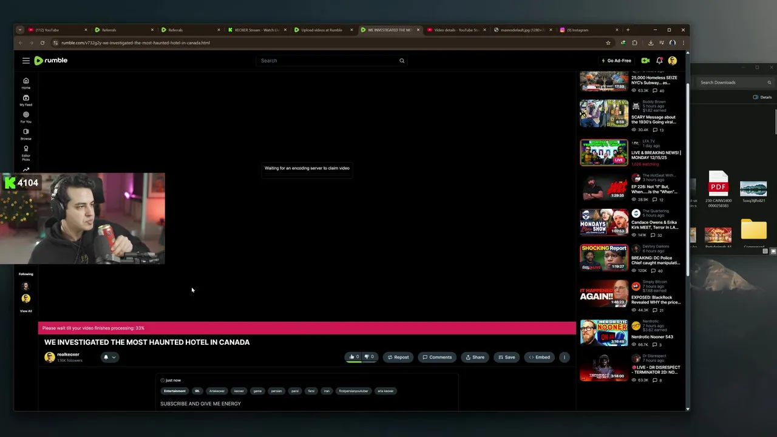The image size is (777, 437).
Task: Switch to the first Referrals tab
Action: pyautogui.click(x=124, y=30)
